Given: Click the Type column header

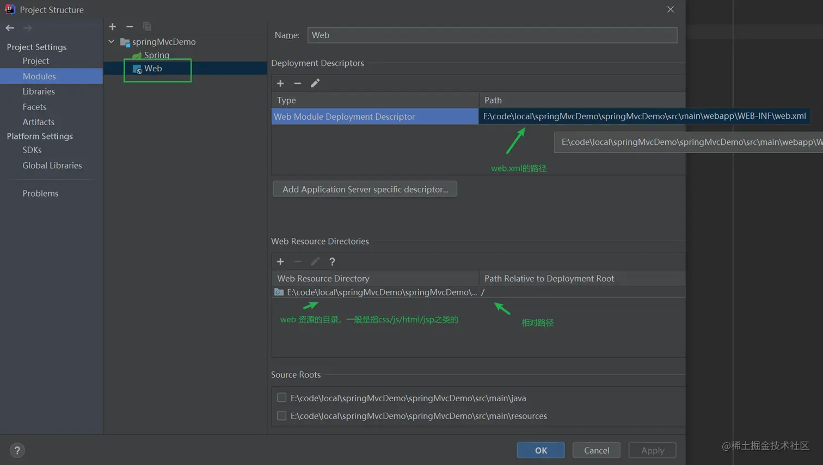Looking at the screenshot, I should coord(375,100).
